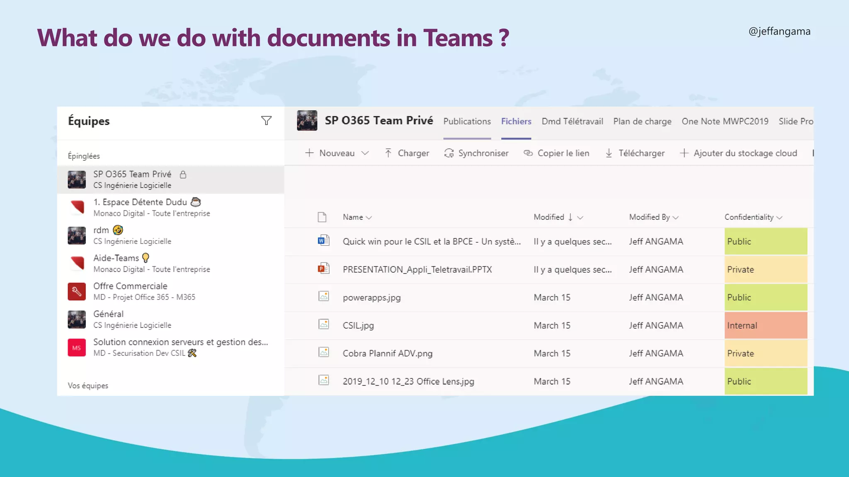
Task: Select the Général channel
Action: pos(171,319)
